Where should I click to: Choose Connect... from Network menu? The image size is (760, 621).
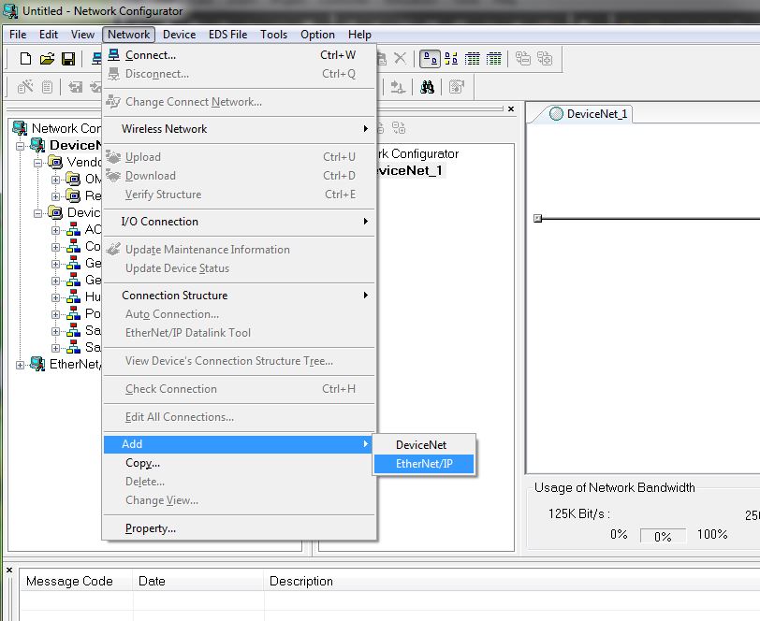click(x=240, y=55)
